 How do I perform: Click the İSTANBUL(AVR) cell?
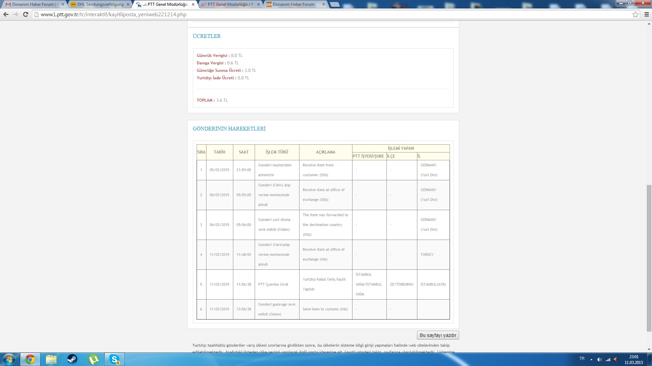433,284
